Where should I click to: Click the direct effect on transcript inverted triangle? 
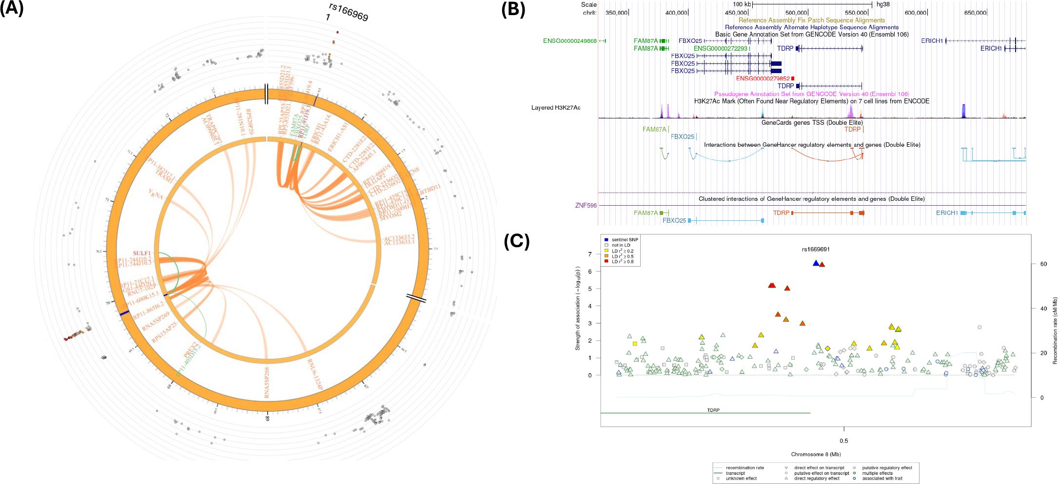[786, 468]
